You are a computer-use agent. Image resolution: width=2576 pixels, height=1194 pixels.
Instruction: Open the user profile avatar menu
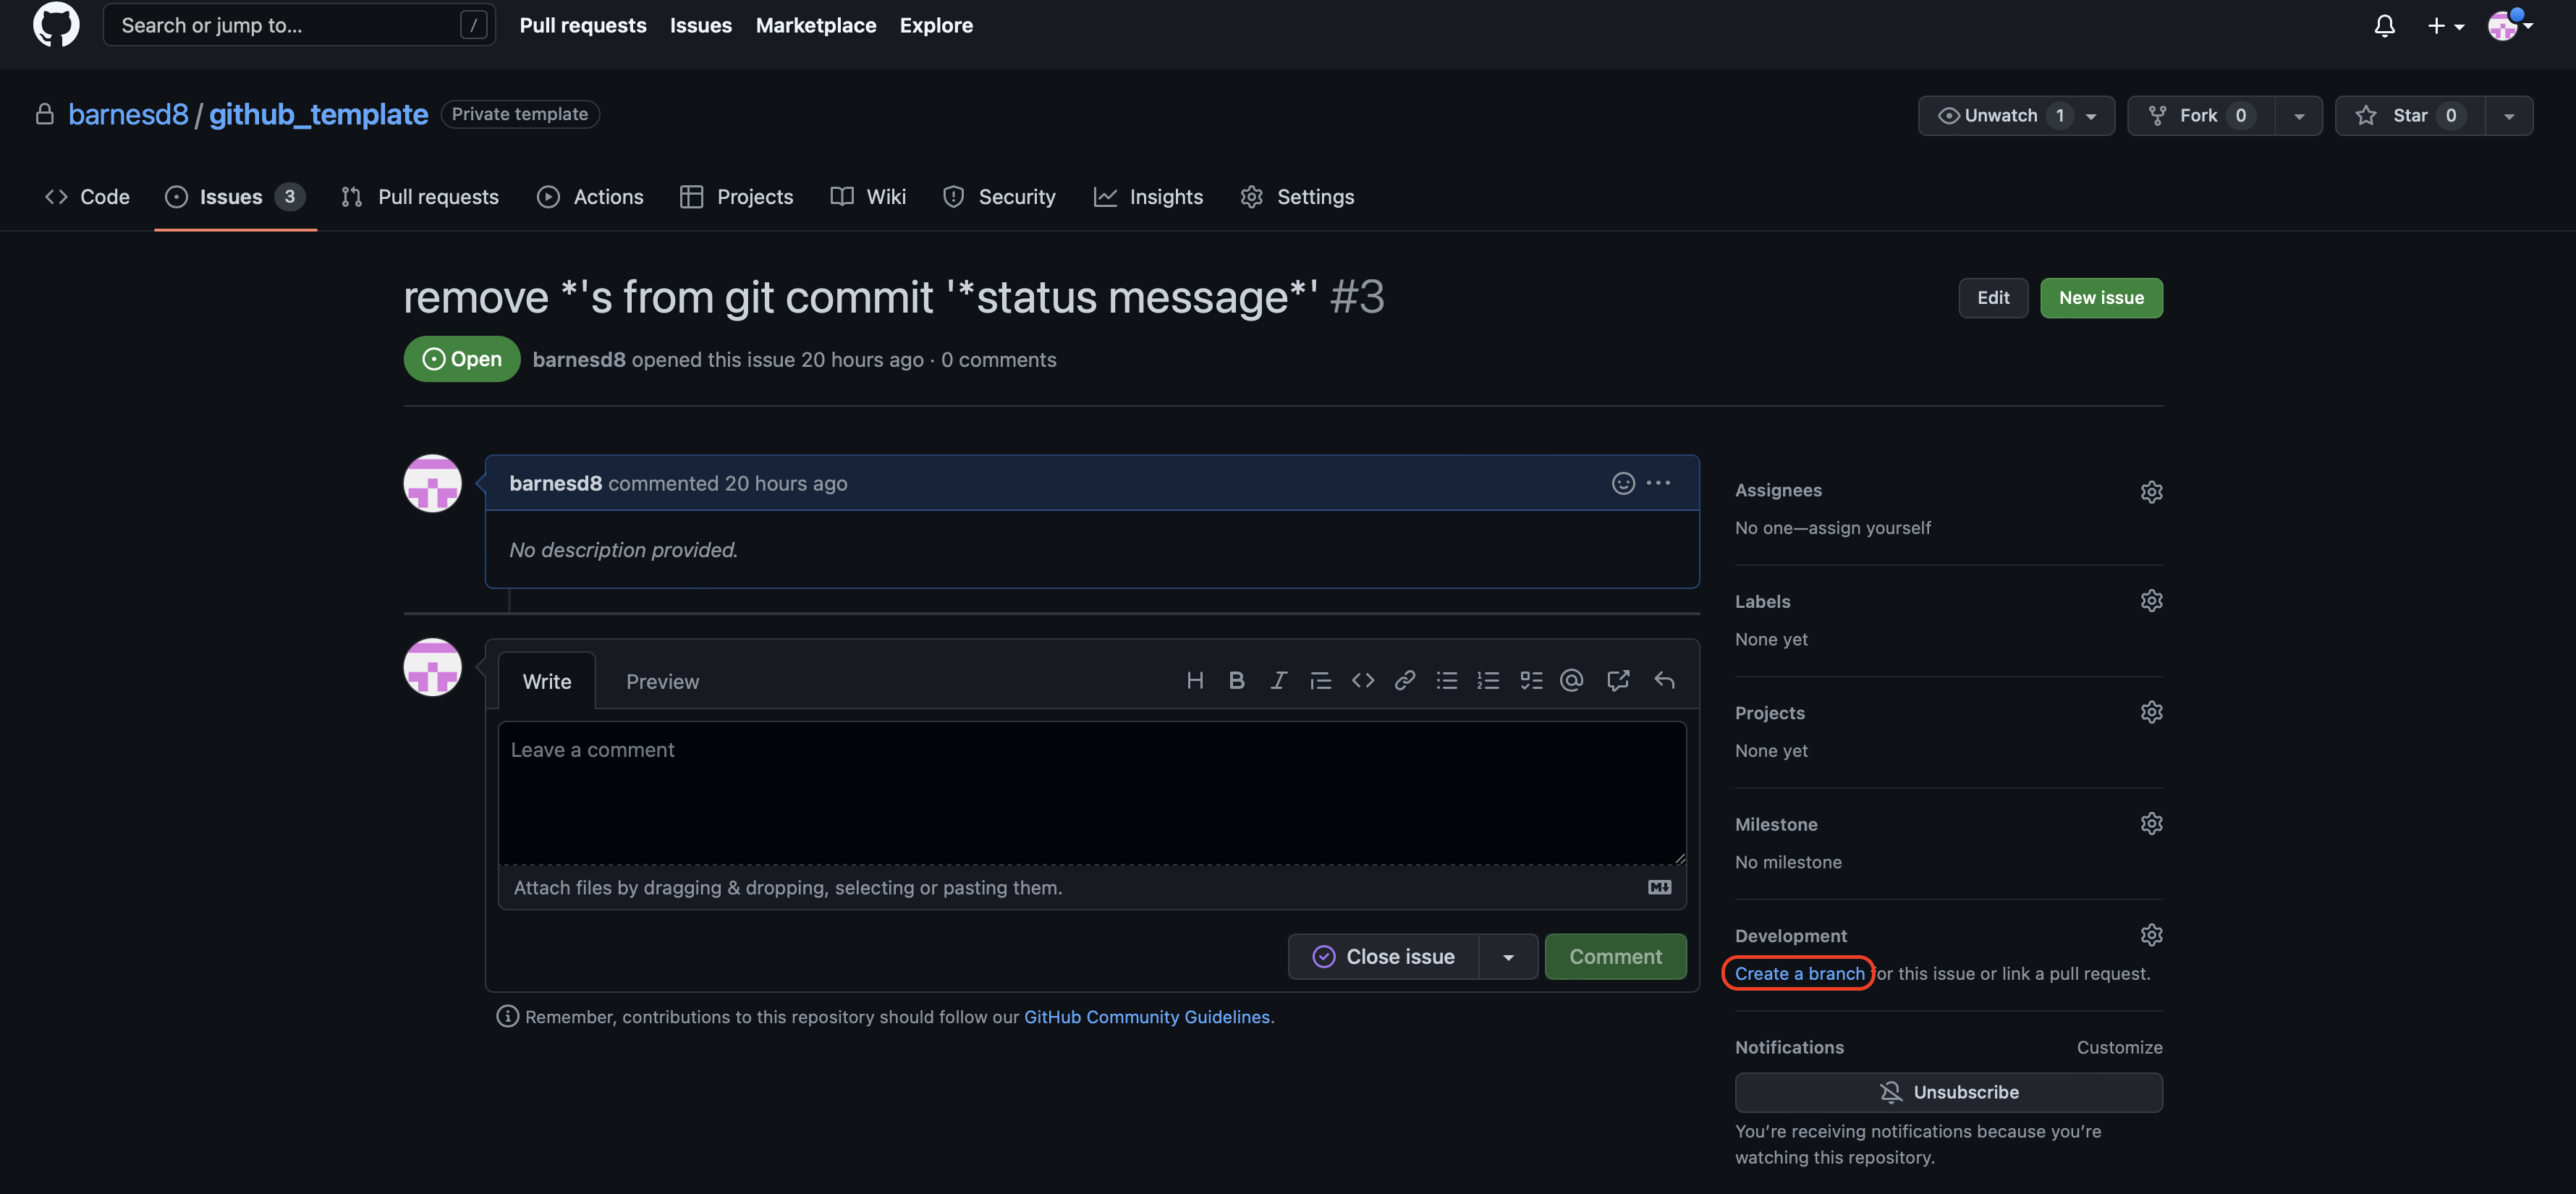point(2509,26)
